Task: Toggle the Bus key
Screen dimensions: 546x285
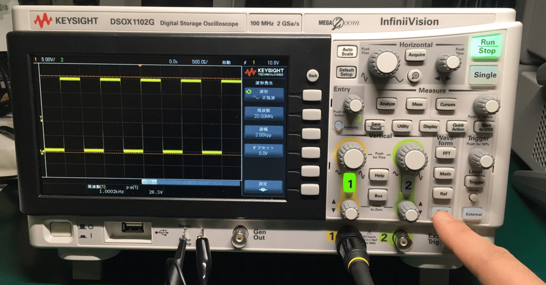Action: pos(378,195)
